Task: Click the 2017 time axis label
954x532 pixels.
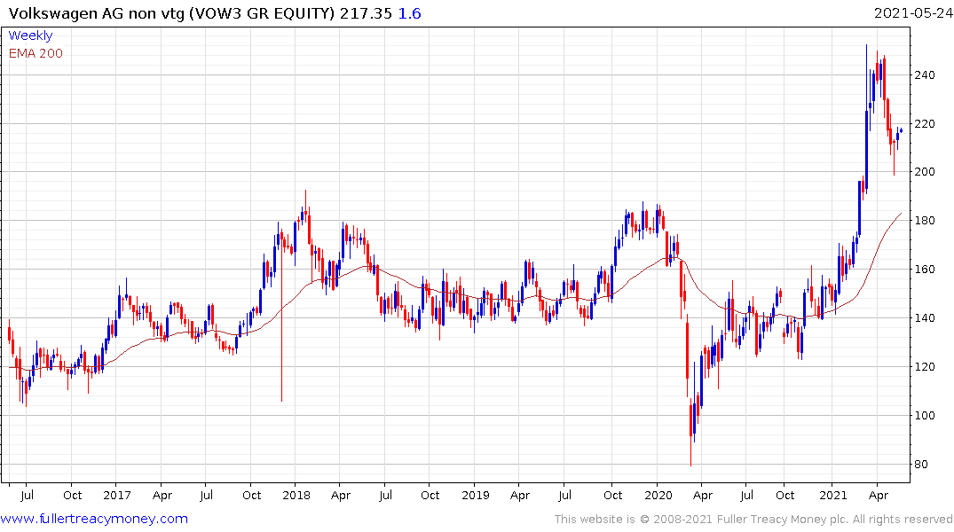Action: pyautogui.click(x=117, y=495)
